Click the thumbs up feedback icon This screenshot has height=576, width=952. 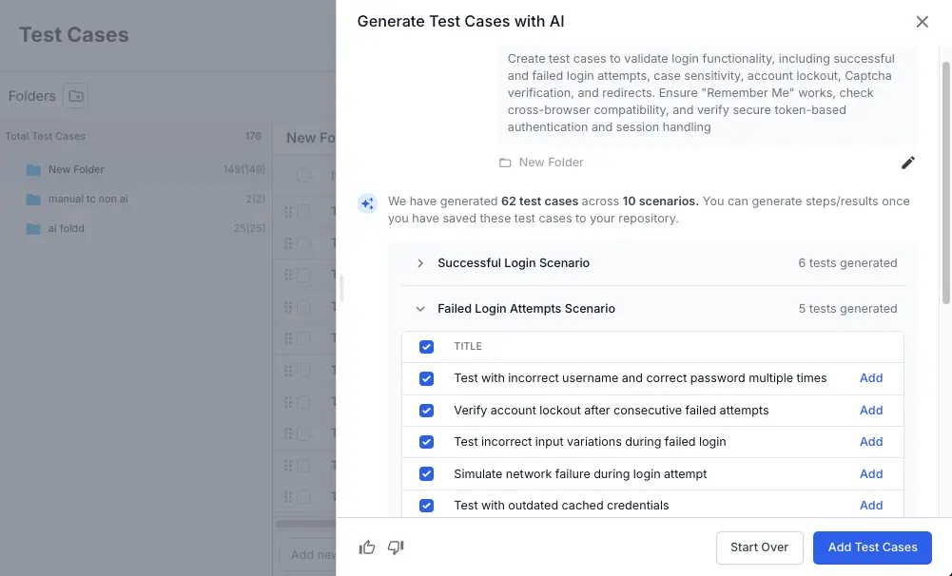(x=367, y=547)
